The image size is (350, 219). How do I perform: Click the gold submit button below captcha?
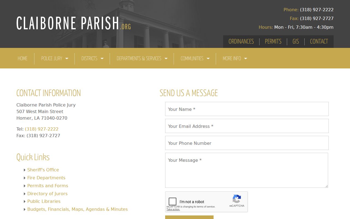click(x=189, y=217)
